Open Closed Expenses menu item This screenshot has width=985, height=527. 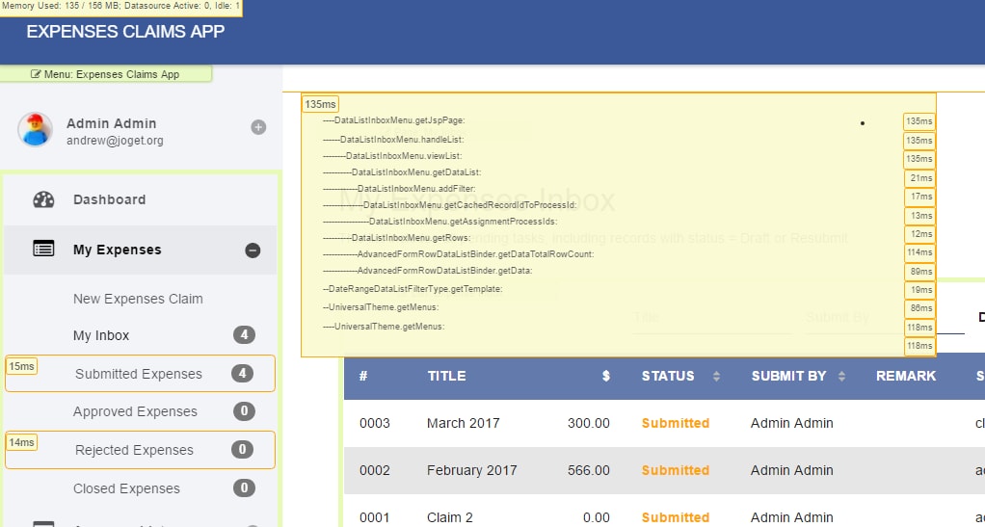(x=126, y=488)
